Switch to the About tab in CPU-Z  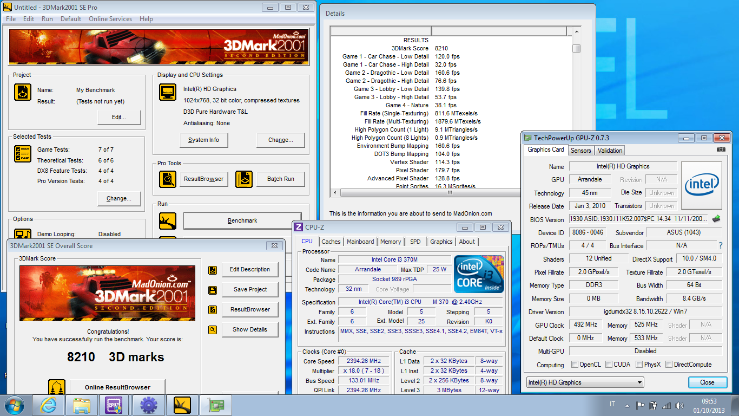467,242
